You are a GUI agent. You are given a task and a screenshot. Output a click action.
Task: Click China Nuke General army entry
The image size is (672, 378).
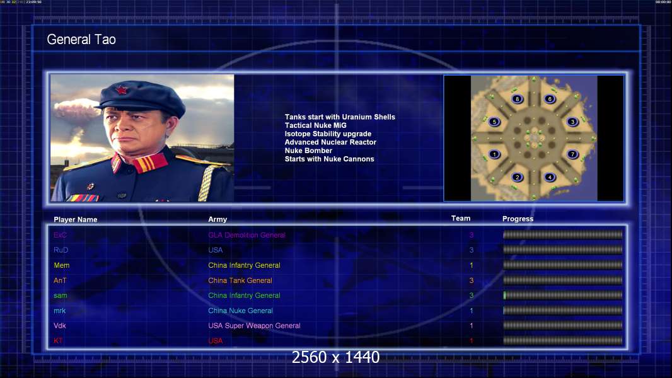click(x=240, y=311)
